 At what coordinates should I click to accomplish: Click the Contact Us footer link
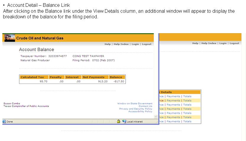(x=145, y=106)
